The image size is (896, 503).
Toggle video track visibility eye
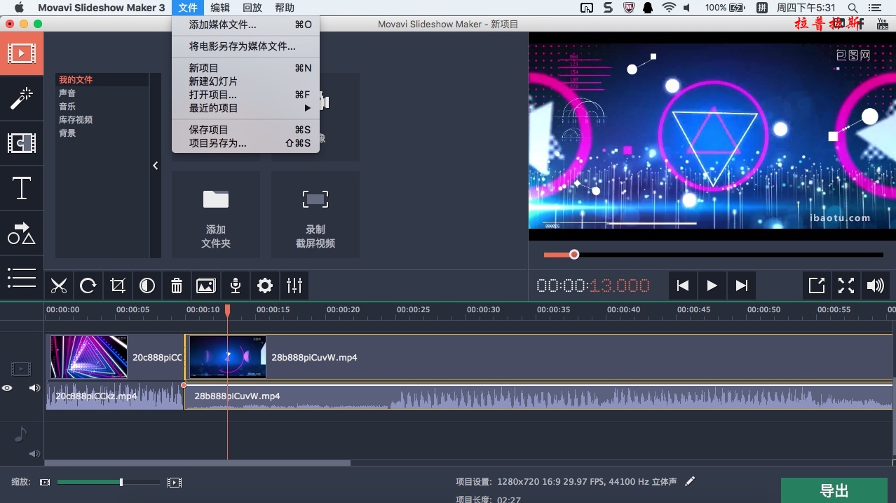pyautogui.click(x=7, y=387)
